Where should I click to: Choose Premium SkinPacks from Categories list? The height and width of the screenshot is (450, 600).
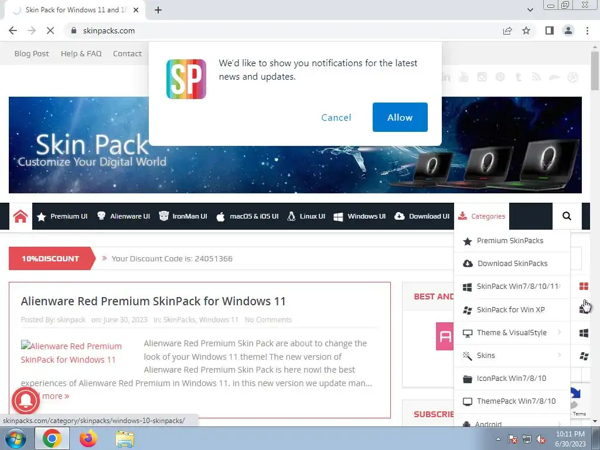coord(512,241)
